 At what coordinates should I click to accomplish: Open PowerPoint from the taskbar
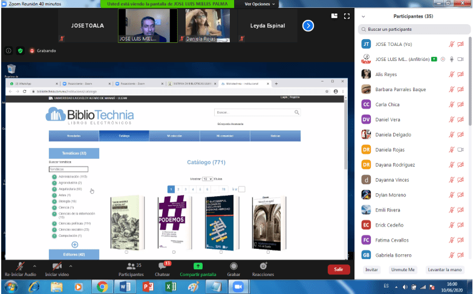coord(148,287)
